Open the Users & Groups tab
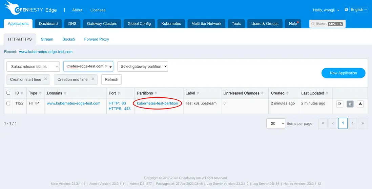The width and height of the screenshot is (372, 189). point(265,24)
